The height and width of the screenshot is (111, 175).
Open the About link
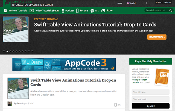(120, 3)
